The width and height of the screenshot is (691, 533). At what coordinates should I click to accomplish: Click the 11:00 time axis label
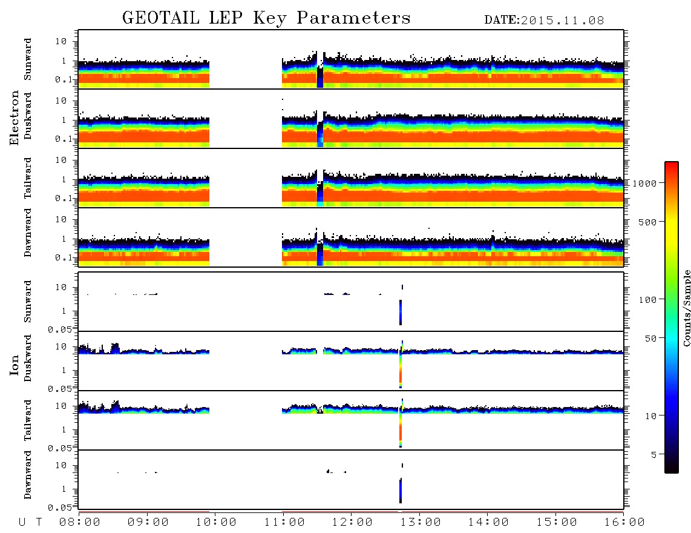(x=284, y=523)
